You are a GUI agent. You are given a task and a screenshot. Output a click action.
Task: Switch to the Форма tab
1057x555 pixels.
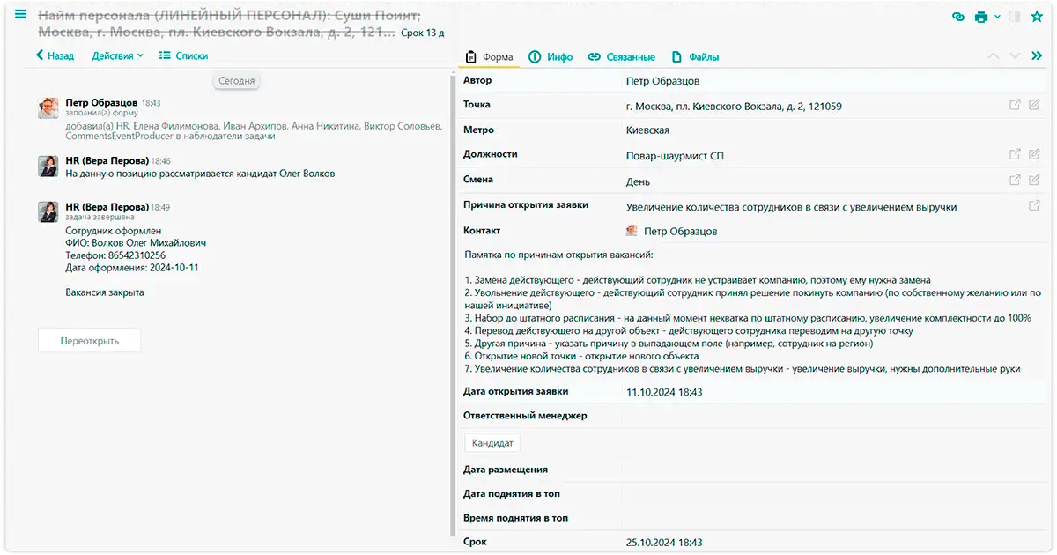point(489,57)
